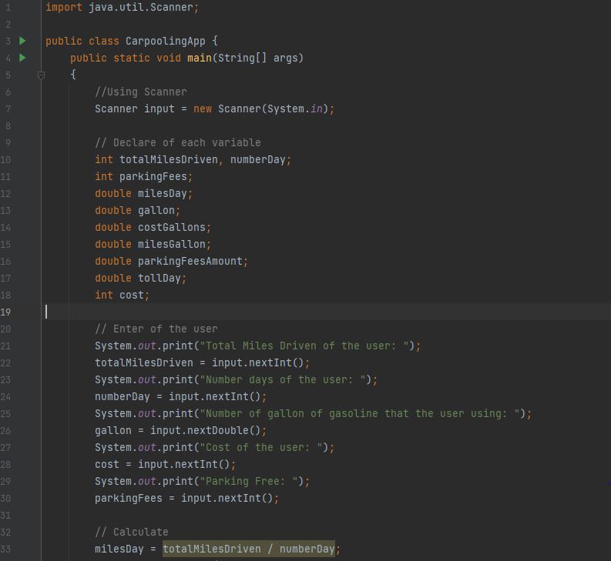Image resolution: width=611 pixels, height=561 pixels.
Task: Click line number 7 in the gutter
Action: [8, 109]
